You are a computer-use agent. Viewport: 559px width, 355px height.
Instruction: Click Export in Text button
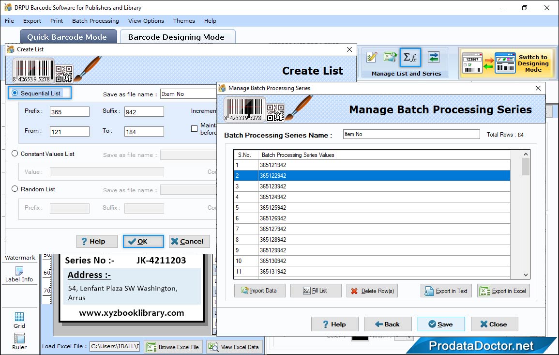tap(446, 291)
